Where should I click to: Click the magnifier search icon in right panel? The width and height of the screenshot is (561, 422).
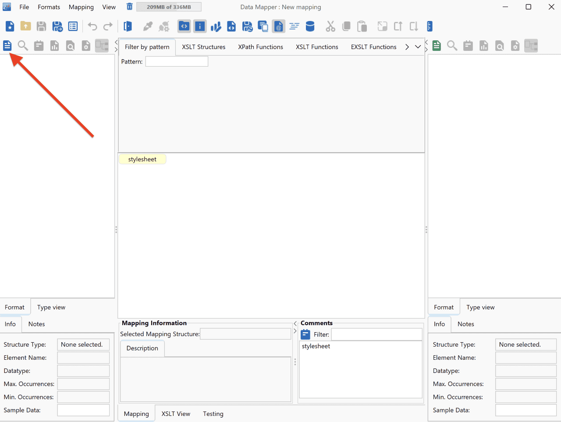pos(452,46)
